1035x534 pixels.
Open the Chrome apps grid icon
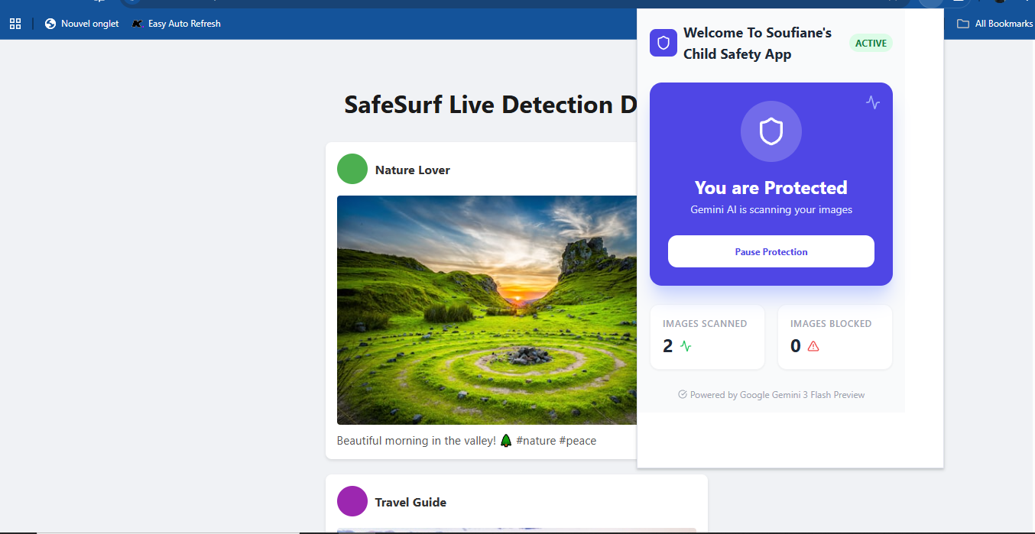[x=15, y=23]
